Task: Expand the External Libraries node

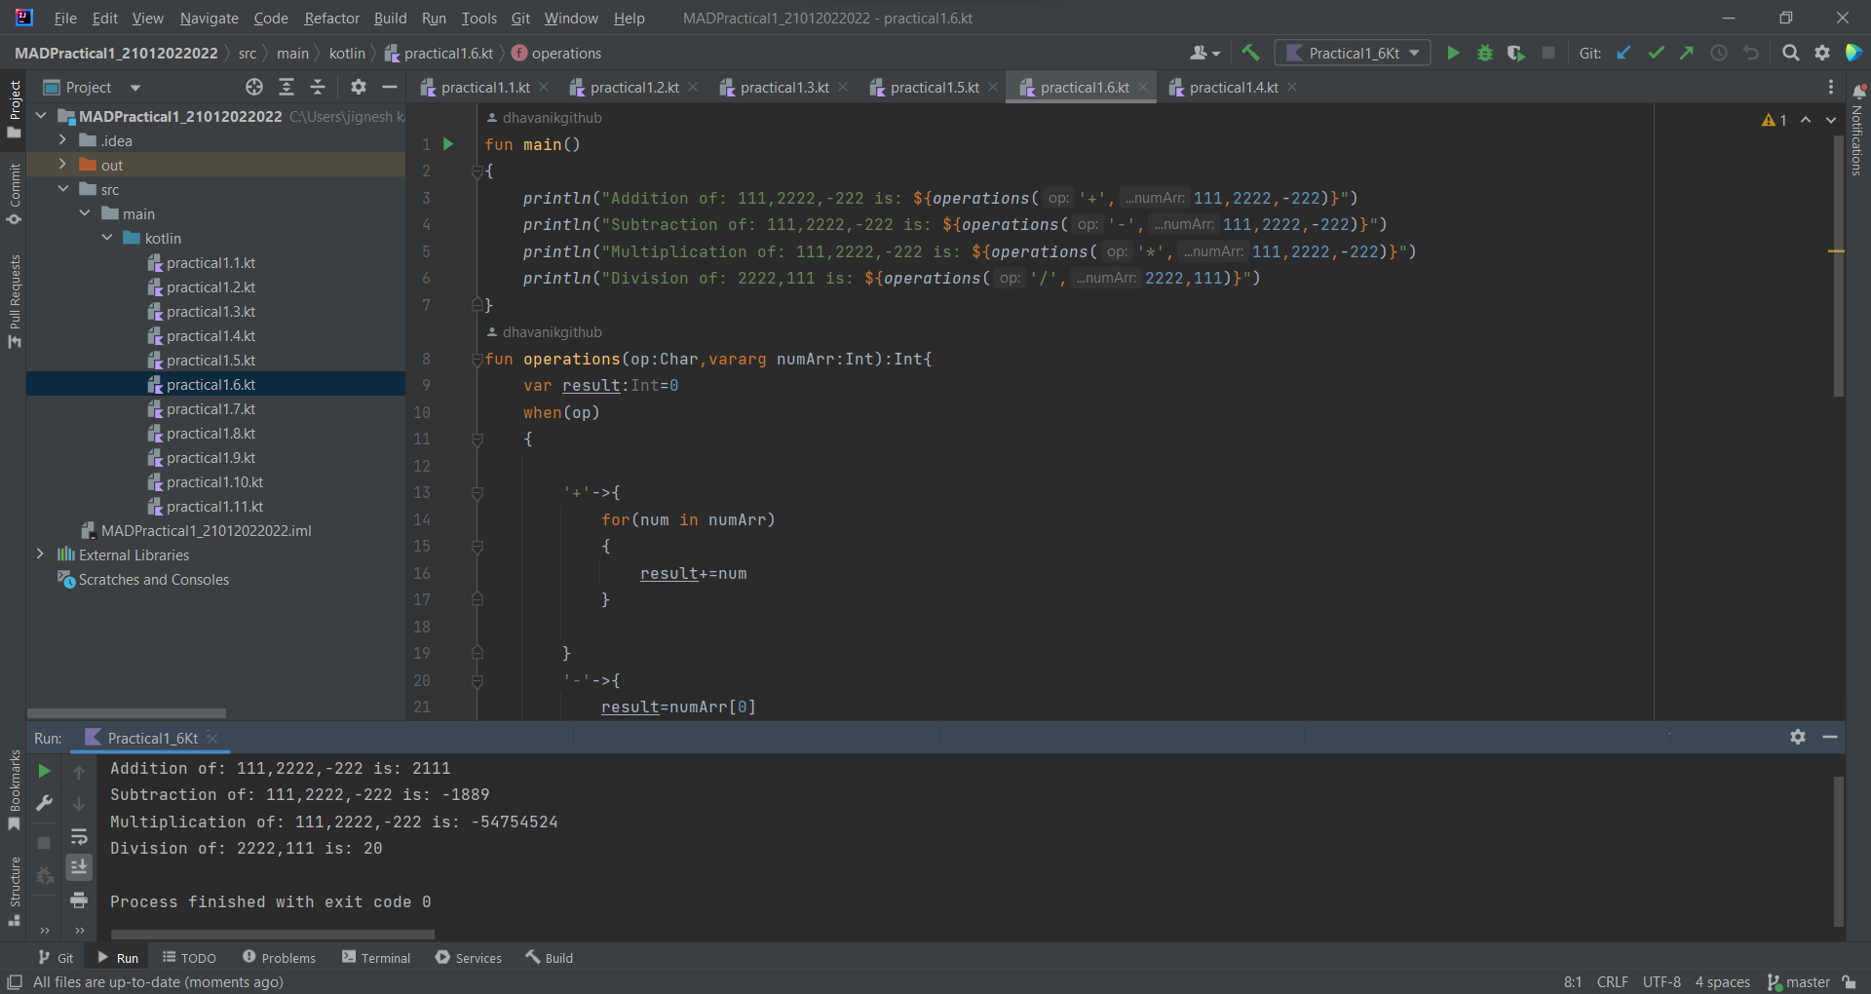Action: click(x=40, y=554)
